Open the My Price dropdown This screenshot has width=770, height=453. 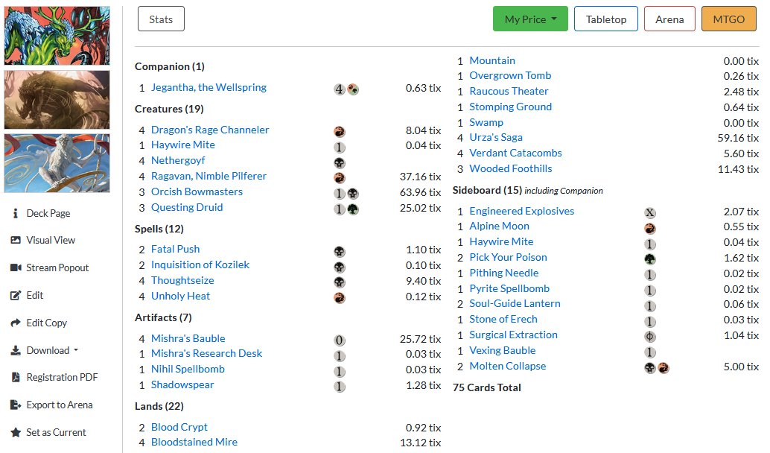tap(530, 19)
